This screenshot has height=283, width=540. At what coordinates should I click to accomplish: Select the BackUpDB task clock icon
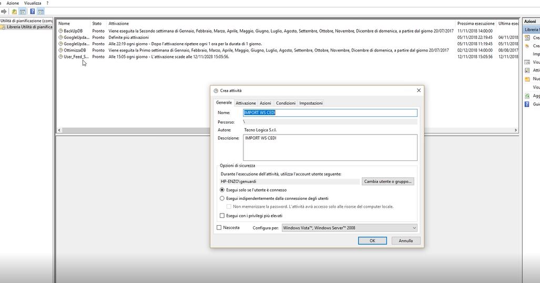(60, 31)
